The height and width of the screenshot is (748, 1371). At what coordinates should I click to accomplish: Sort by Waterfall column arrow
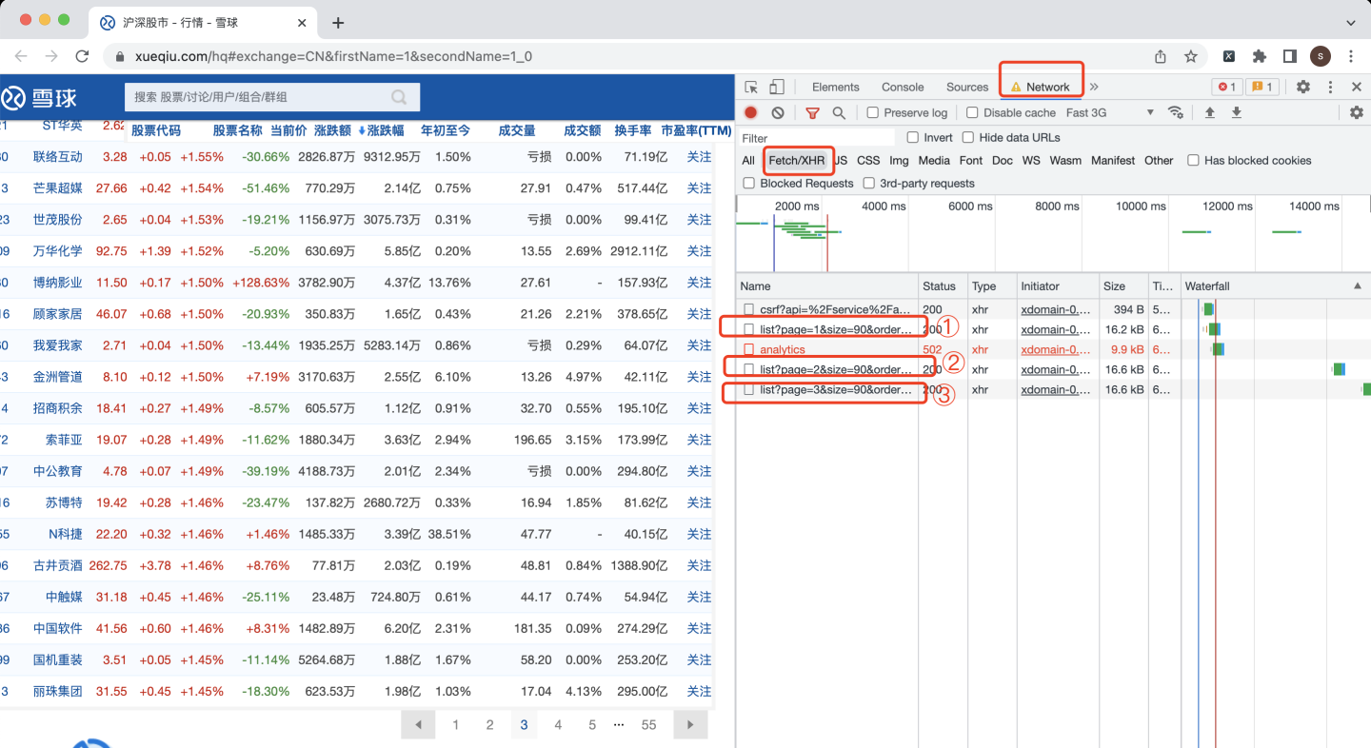click(1357, 285)
